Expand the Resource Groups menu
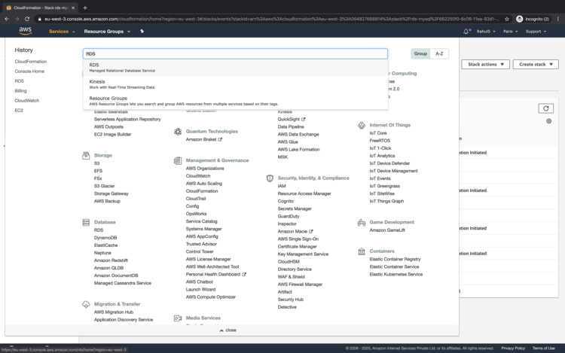This screenshot has height=353, width=565. point(107,32)
